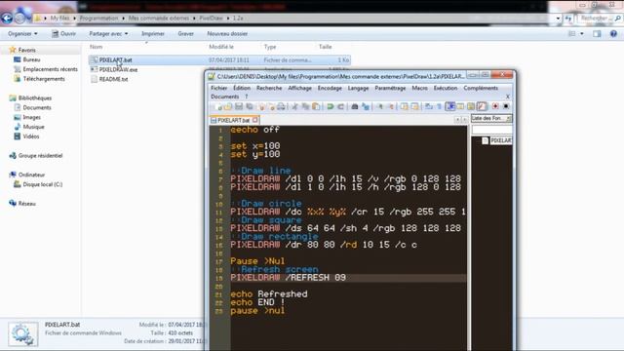Viewport: 624px width, 351px height.
Task: Expand the breadcrumb arrow after My files
Action: [74, 19]
